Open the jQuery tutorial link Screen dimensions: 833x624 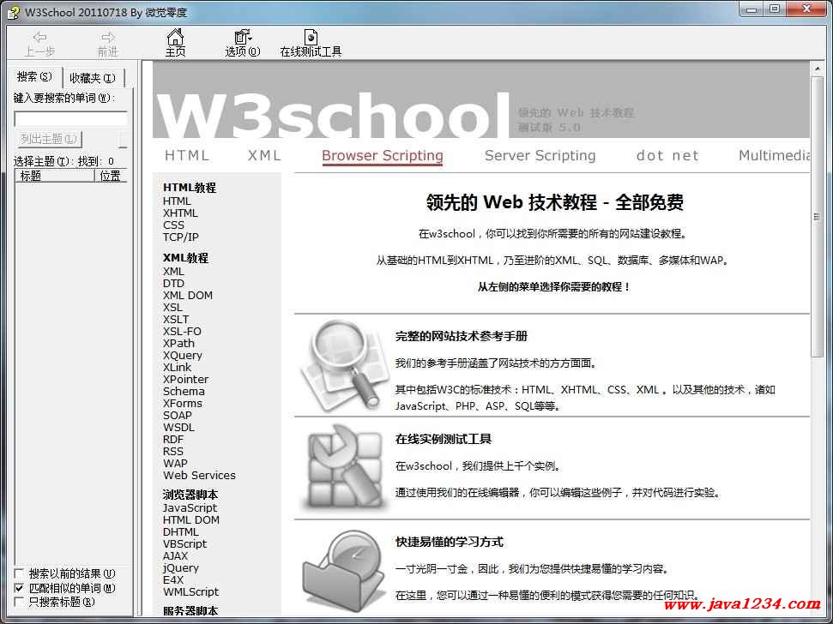(181, 567)
